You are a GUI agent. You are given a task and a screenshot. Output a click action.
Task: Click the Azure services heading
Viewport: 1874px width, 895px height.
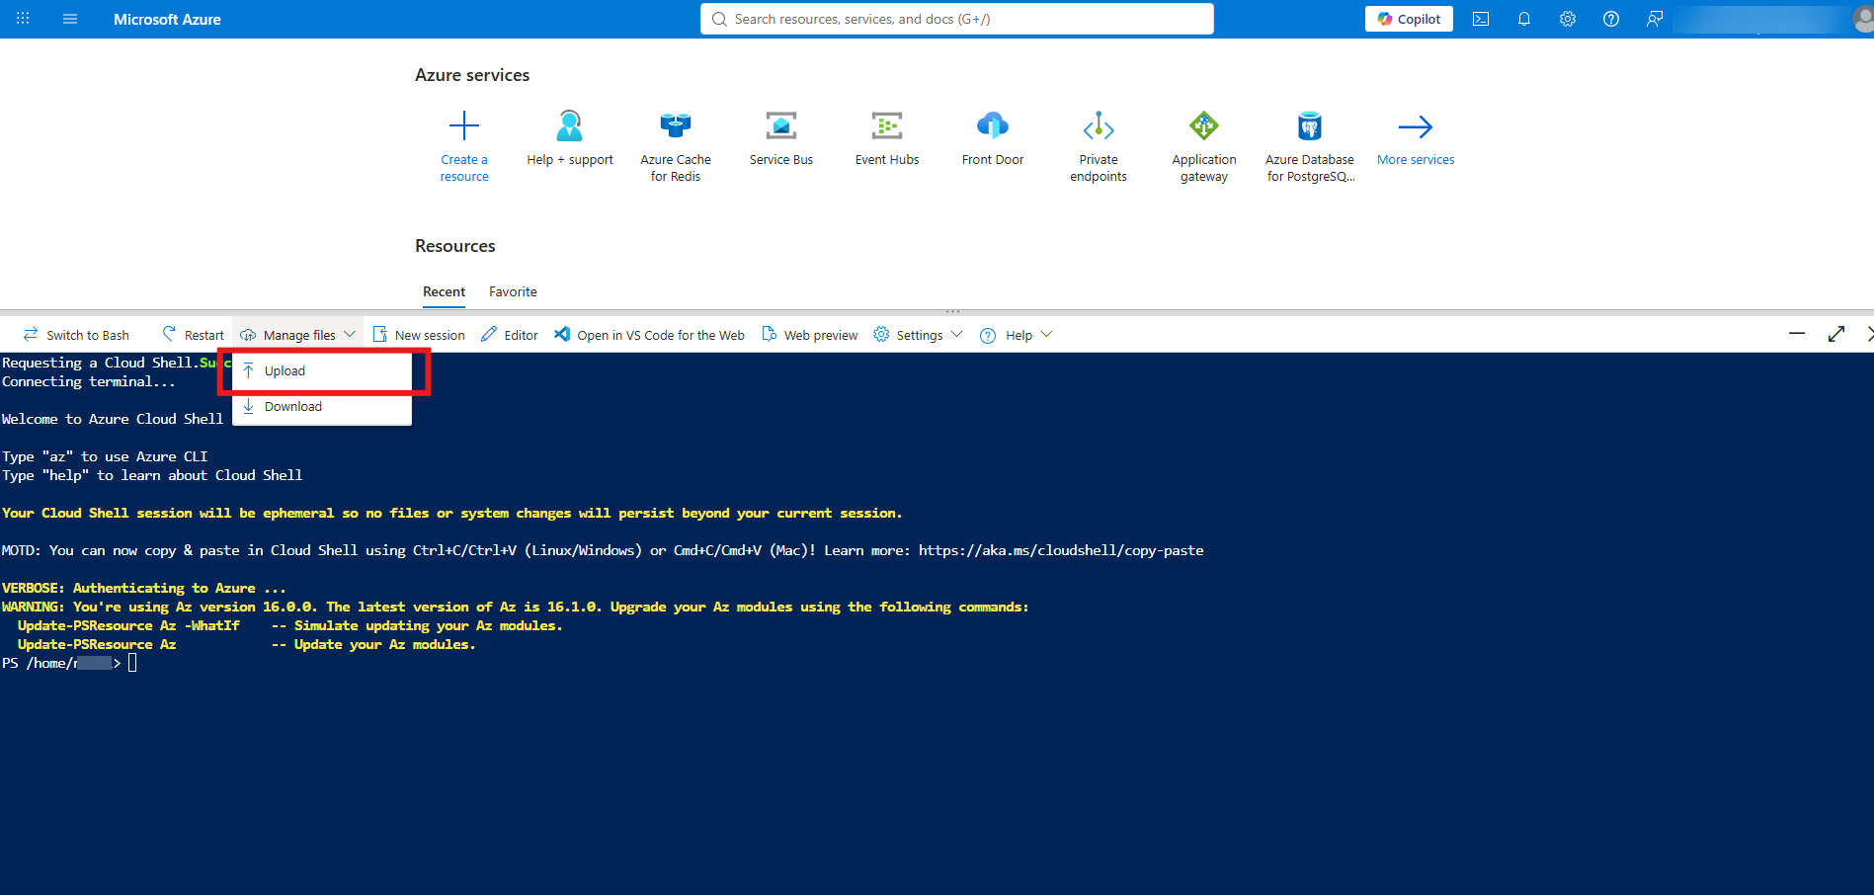point(472,75)
